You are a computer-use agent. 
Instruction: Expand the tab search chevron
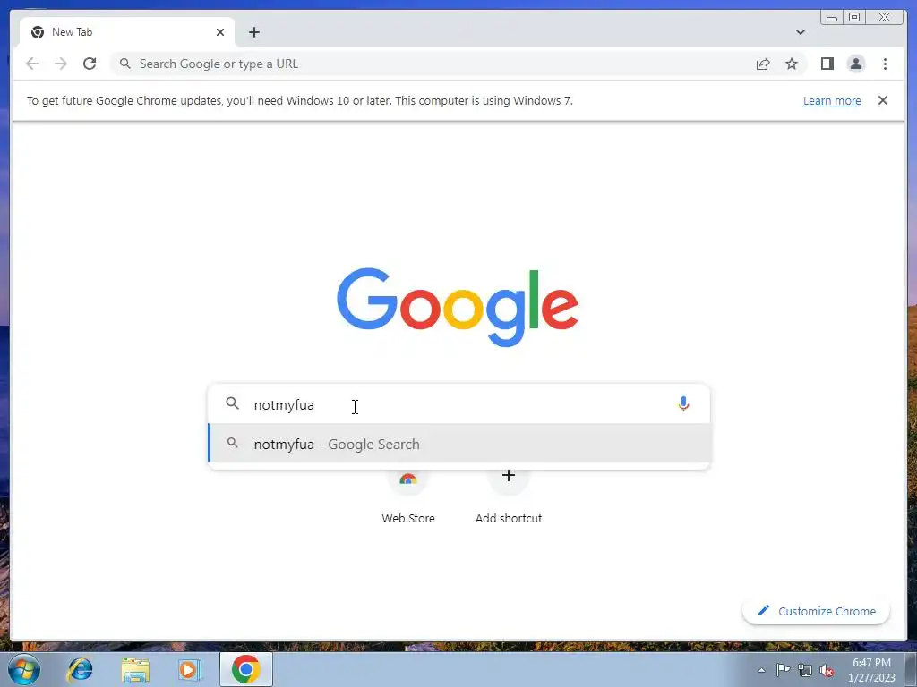click(800, 32)
